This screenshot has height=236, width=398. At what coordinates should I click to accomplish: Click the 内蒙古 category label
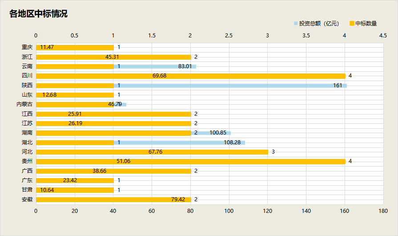[24, 104]
